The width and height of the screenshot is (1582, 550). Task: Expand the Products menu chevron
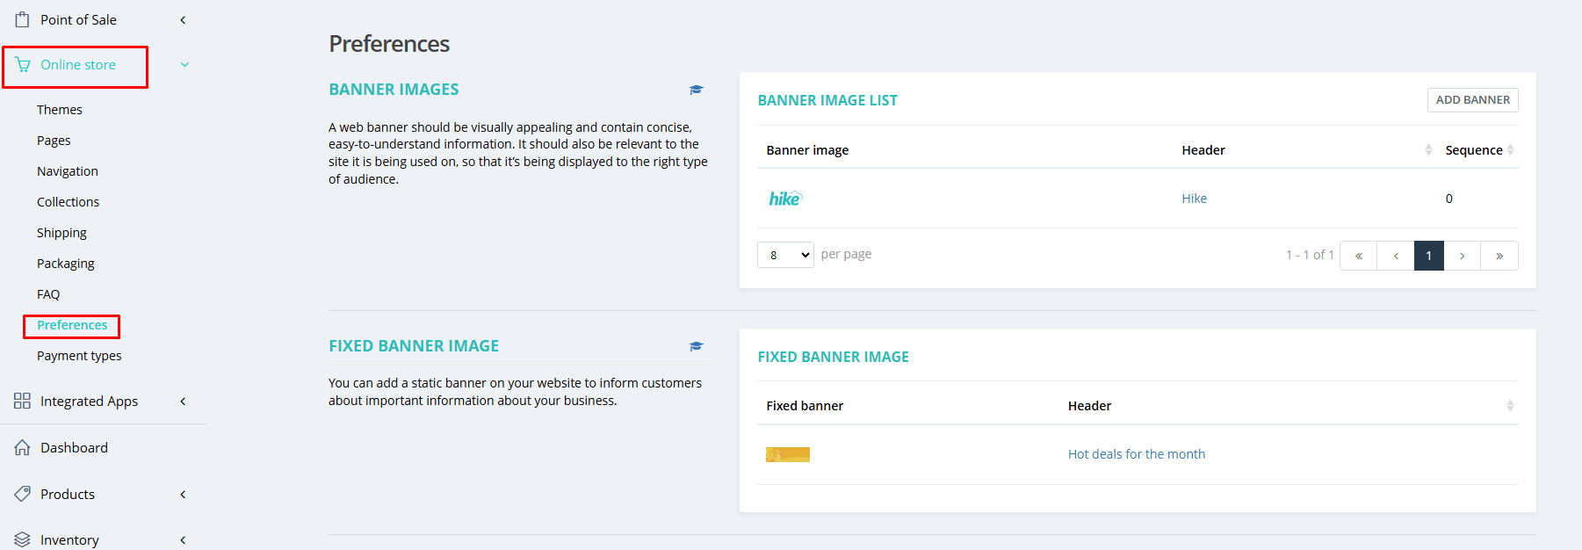click(x=183, y=495)
